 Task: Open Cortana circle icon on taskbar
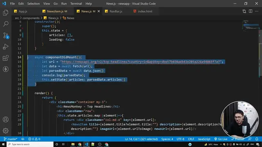tap(56, 144)
